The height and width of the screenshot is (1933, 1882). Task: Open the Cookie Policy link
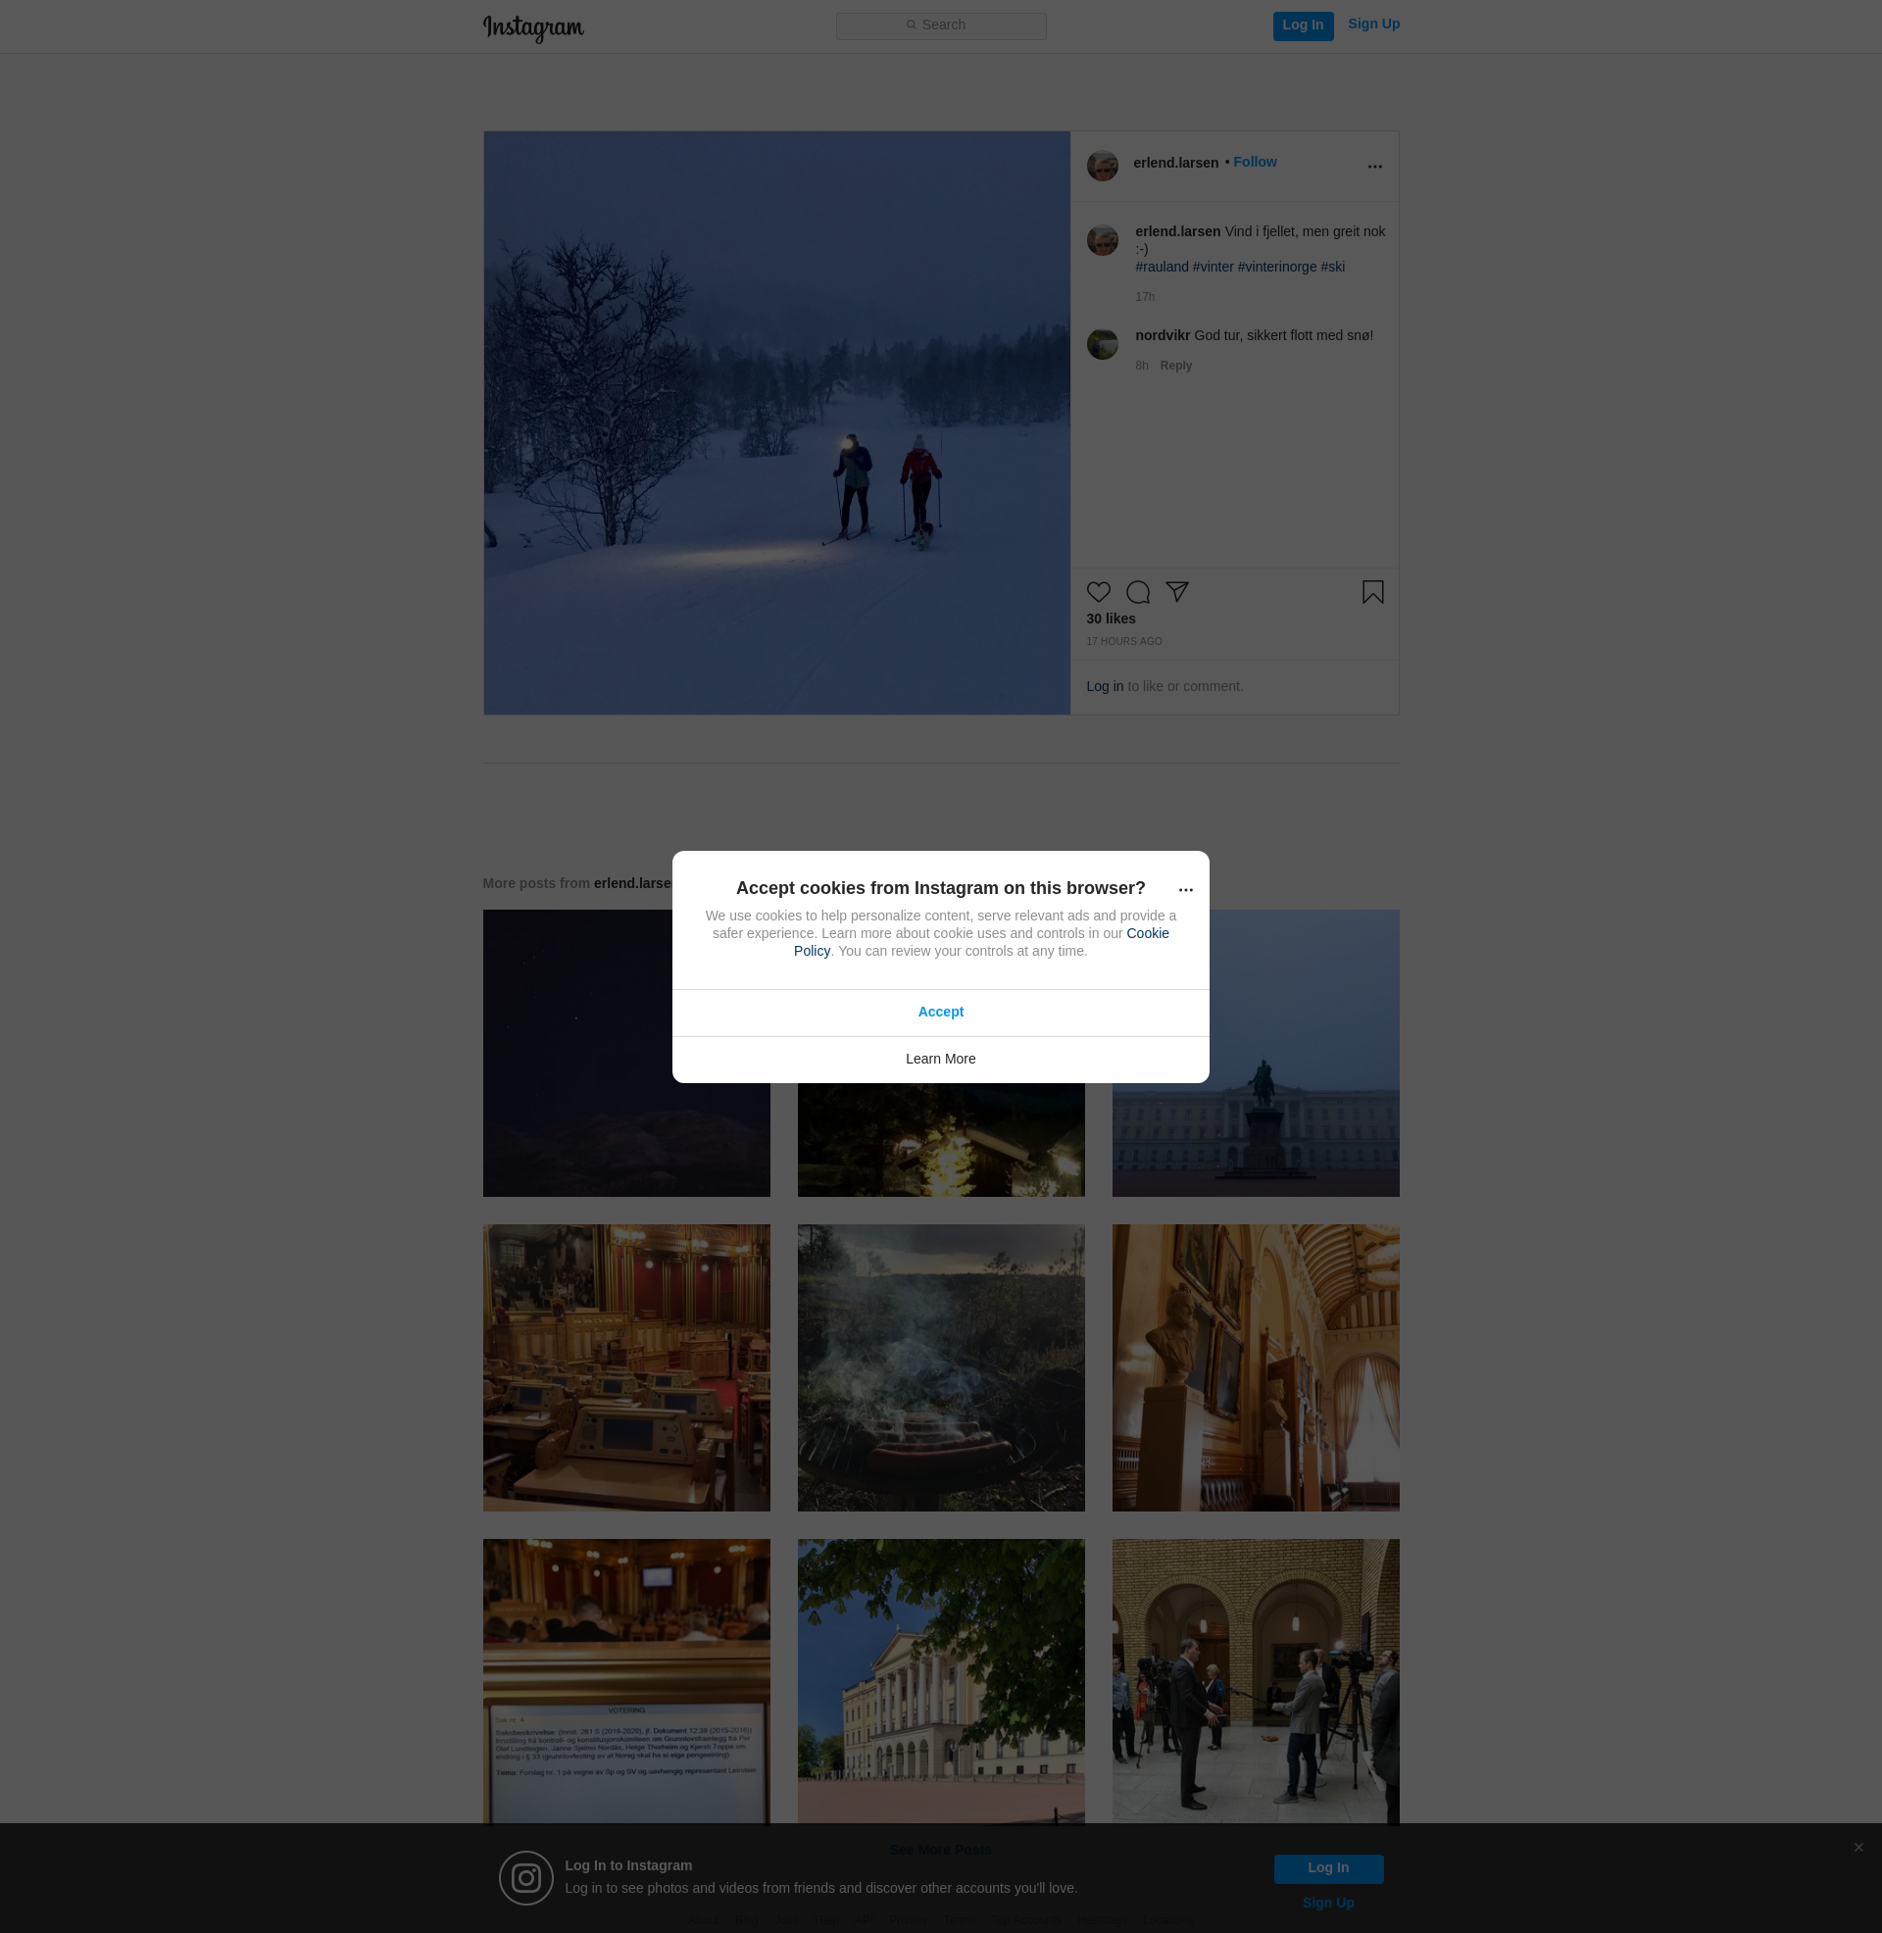[x=1147, y=933]
